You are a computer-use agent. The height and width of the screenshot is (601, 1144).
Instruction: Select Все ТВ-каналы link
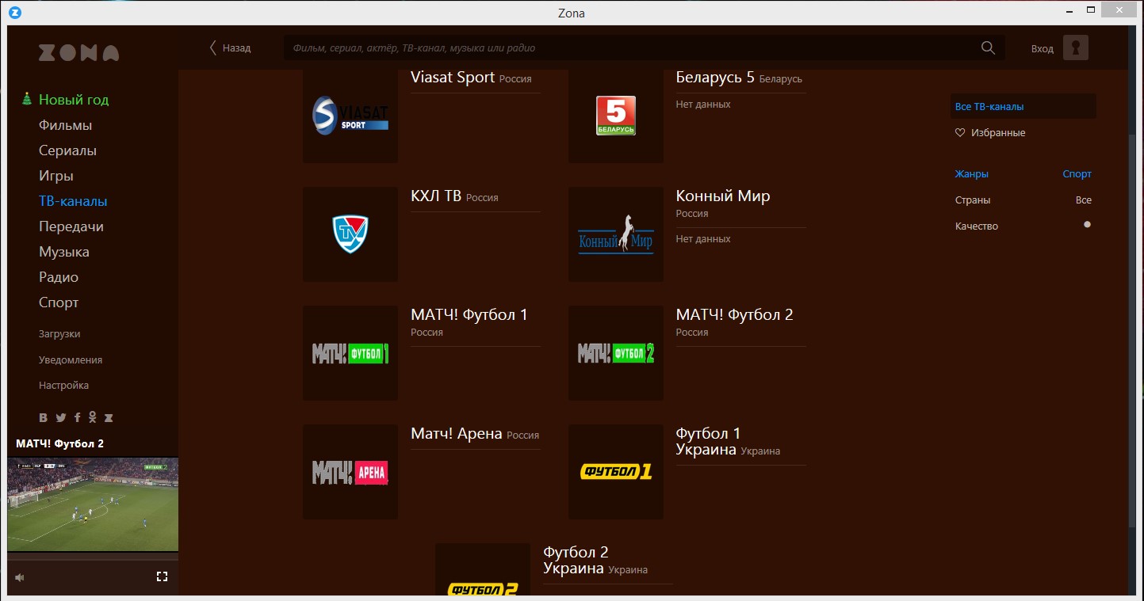point(989,107)
